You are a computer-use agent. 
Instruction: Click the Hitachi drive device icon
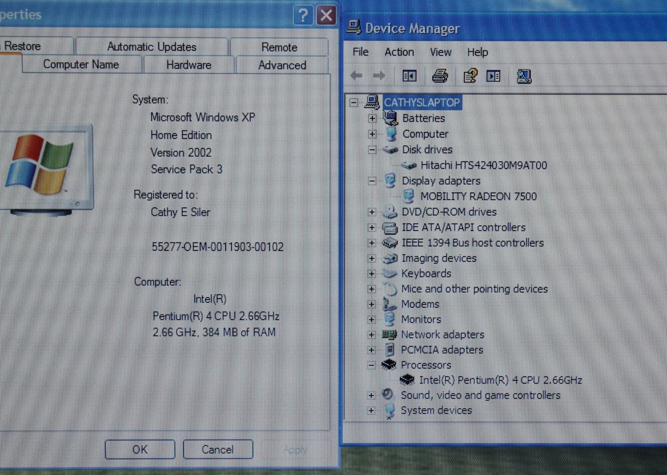pos(409,166)
